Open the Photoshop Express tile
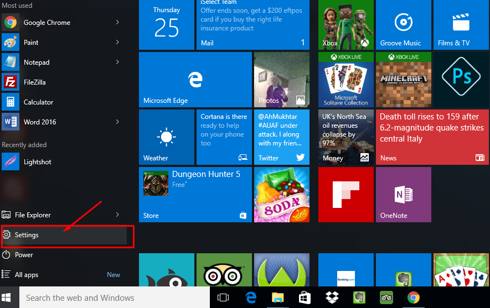The height and width of the screenshot is (308, 490). click(461, 80)
